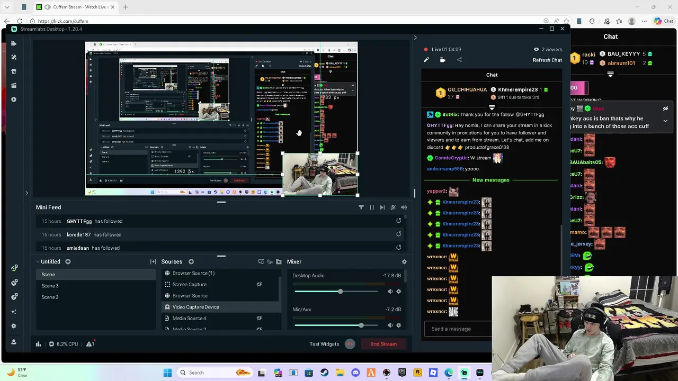
Task: Open Steam from the taskbar
Action: tap(324, 373)
